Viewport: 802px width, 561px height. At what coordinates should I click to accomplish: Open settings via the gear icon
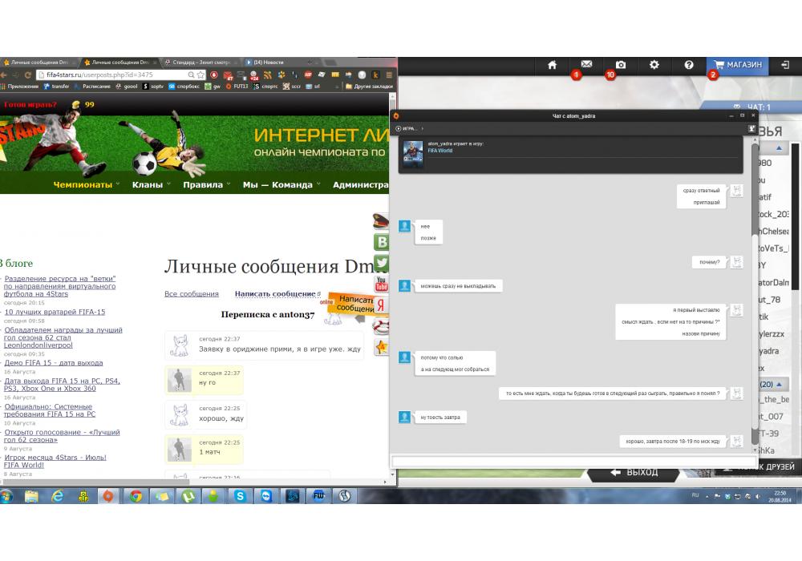click(654, 65)
